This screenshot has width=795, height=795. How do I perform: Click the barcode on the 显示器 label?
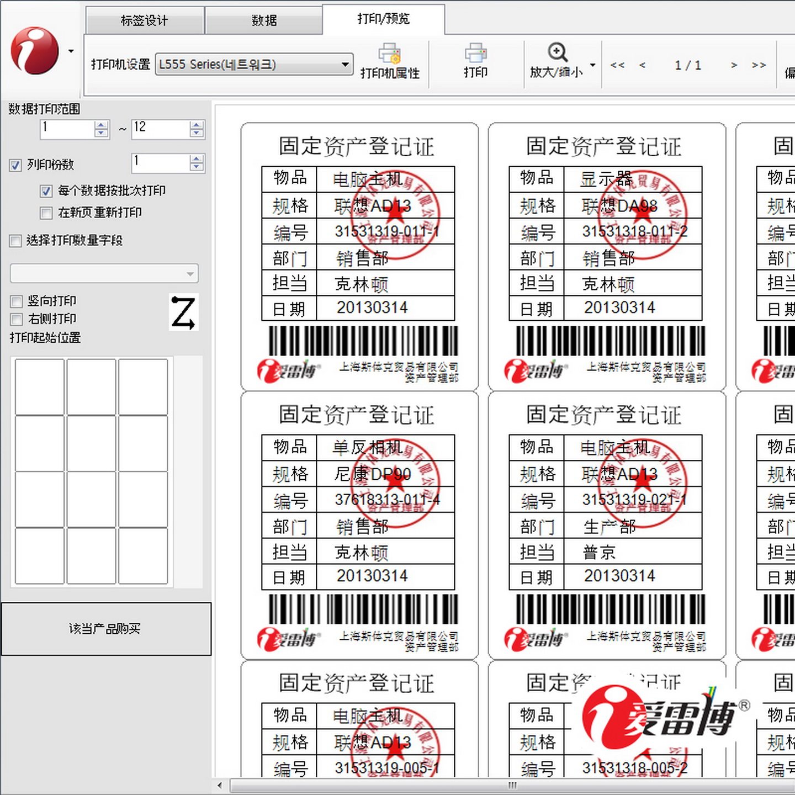coord(611,341)
